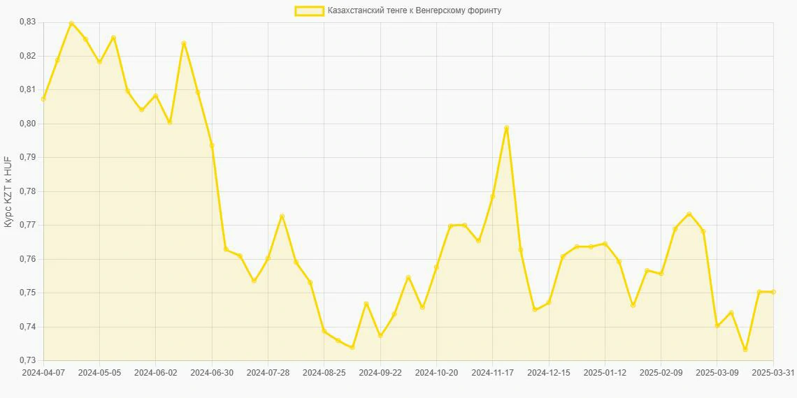797x398 pixels.
Task: Click the yellow legend color box
Action: (x=309, y=10)
